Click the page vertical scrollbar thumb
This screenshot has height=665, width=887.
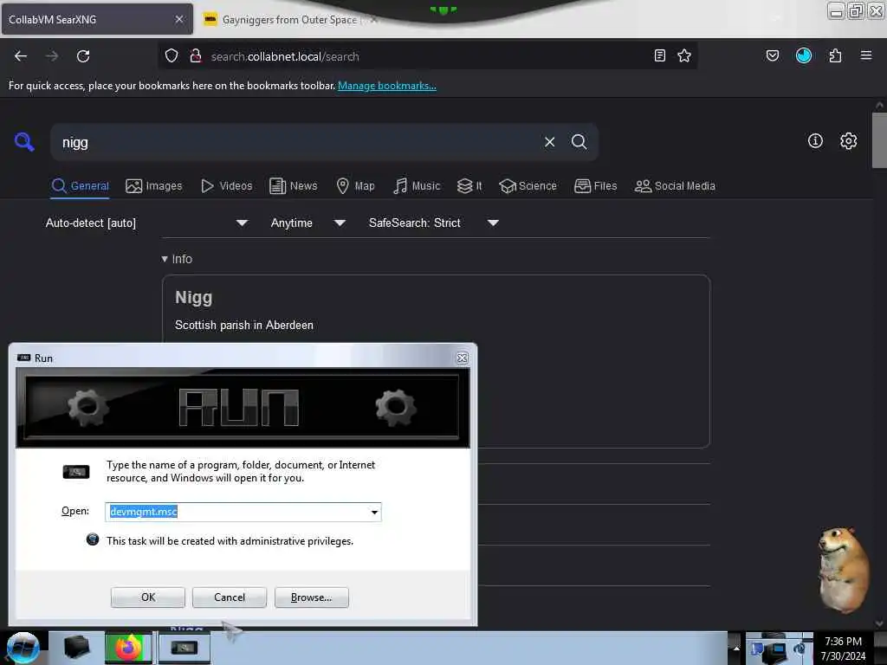pyautogui.click(x=878, y=140)
